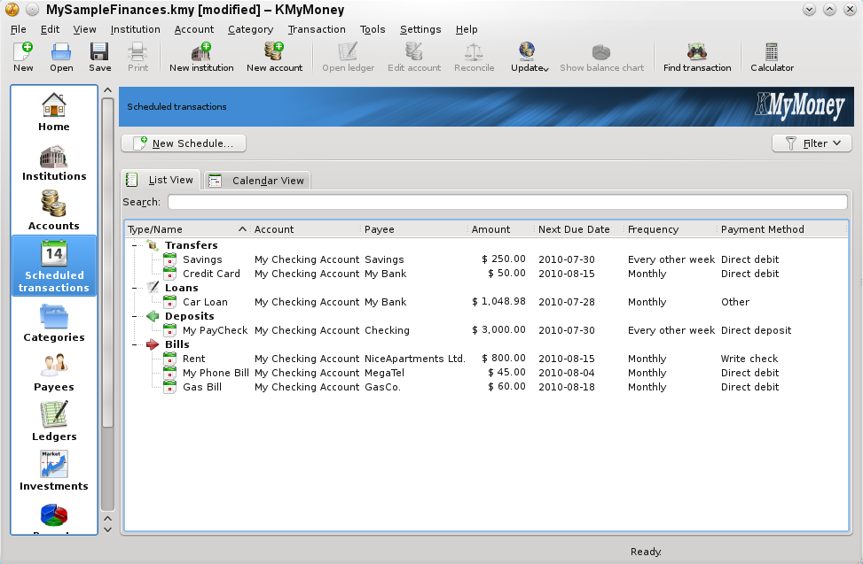The height and width of the screenshot is (564, 863).
Task: Click the Save toolbar button
Action: coord(99,56)
